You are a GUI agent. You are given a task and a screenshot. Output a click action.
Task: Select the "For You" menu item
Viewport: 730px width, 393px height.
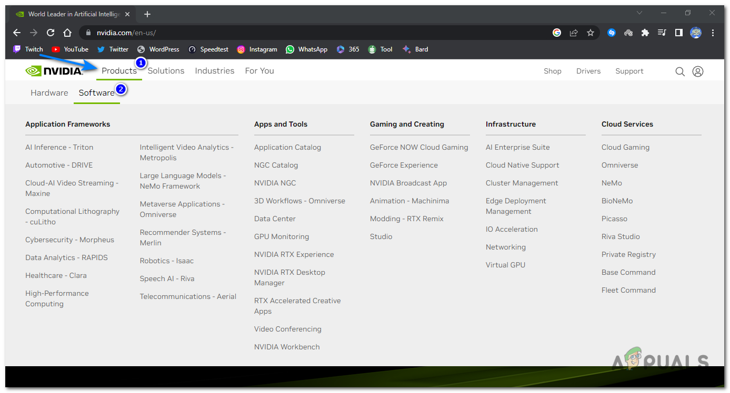[259, 70]
